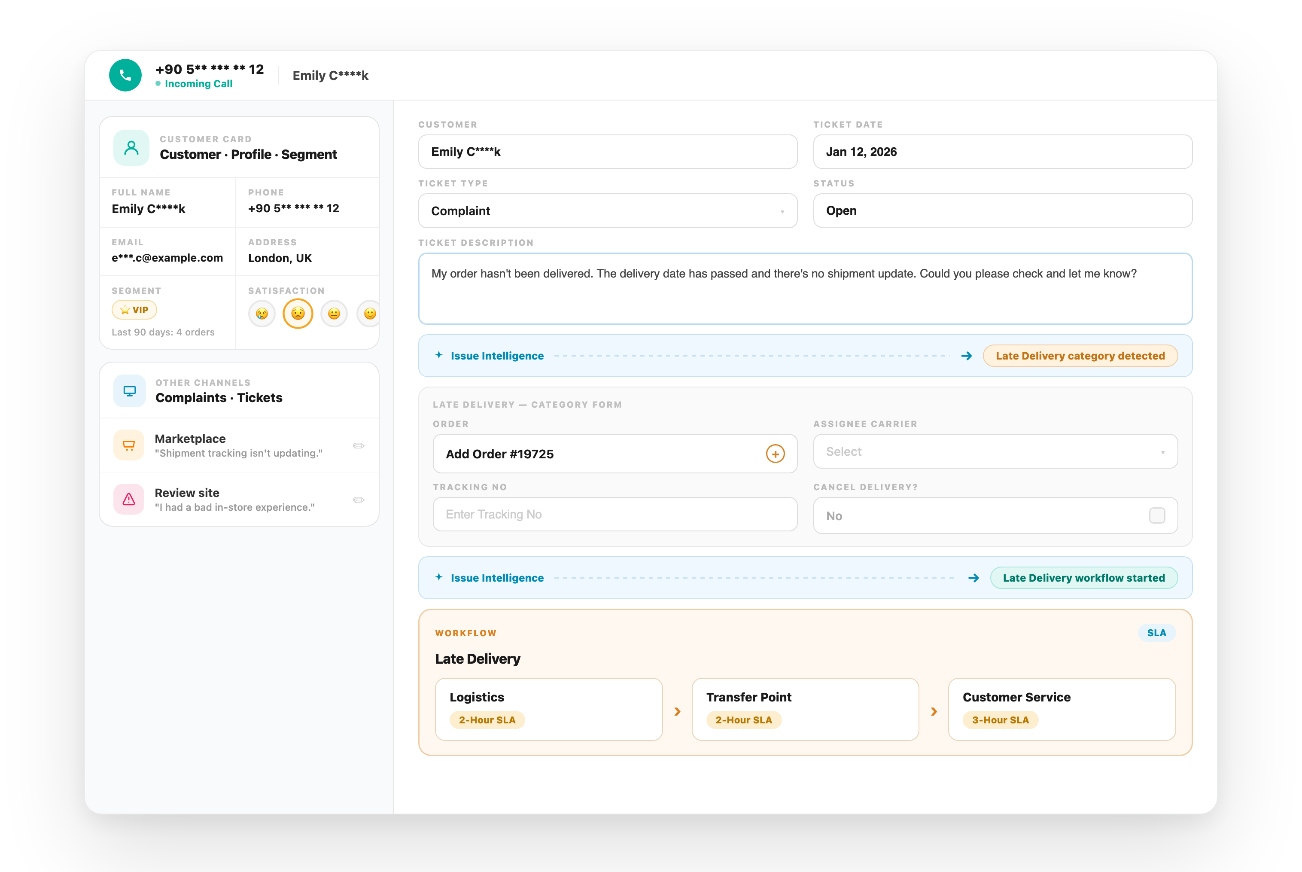Screen dimensions: 1302x872
Task: Add Order #19725 with plus icon
Action: [x=775, y=454]
